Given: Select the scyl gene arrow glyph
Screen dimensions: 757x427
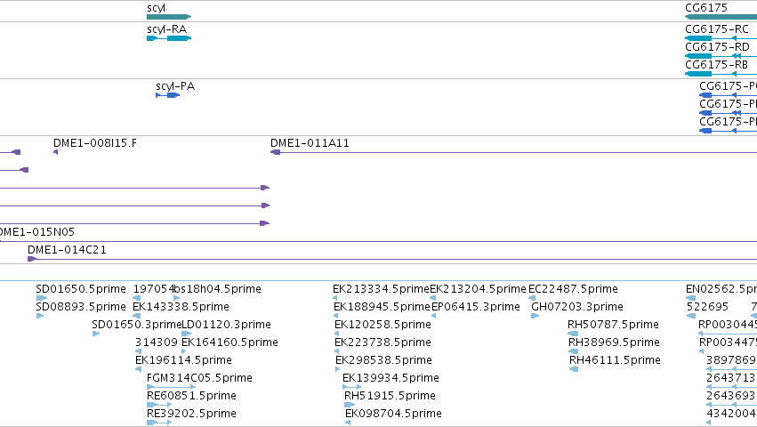Looking at the screenshot, I should [x=169, y=17].
